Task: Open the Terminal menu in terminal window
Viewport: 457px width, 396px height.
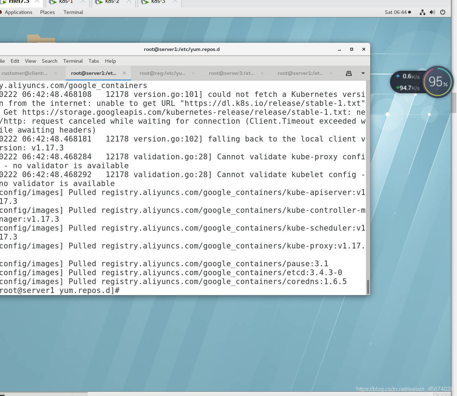Action: coord(73,61)
